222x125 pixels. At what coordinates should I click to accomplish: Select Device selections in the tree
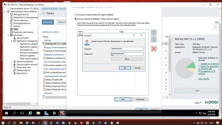[21, 20]
